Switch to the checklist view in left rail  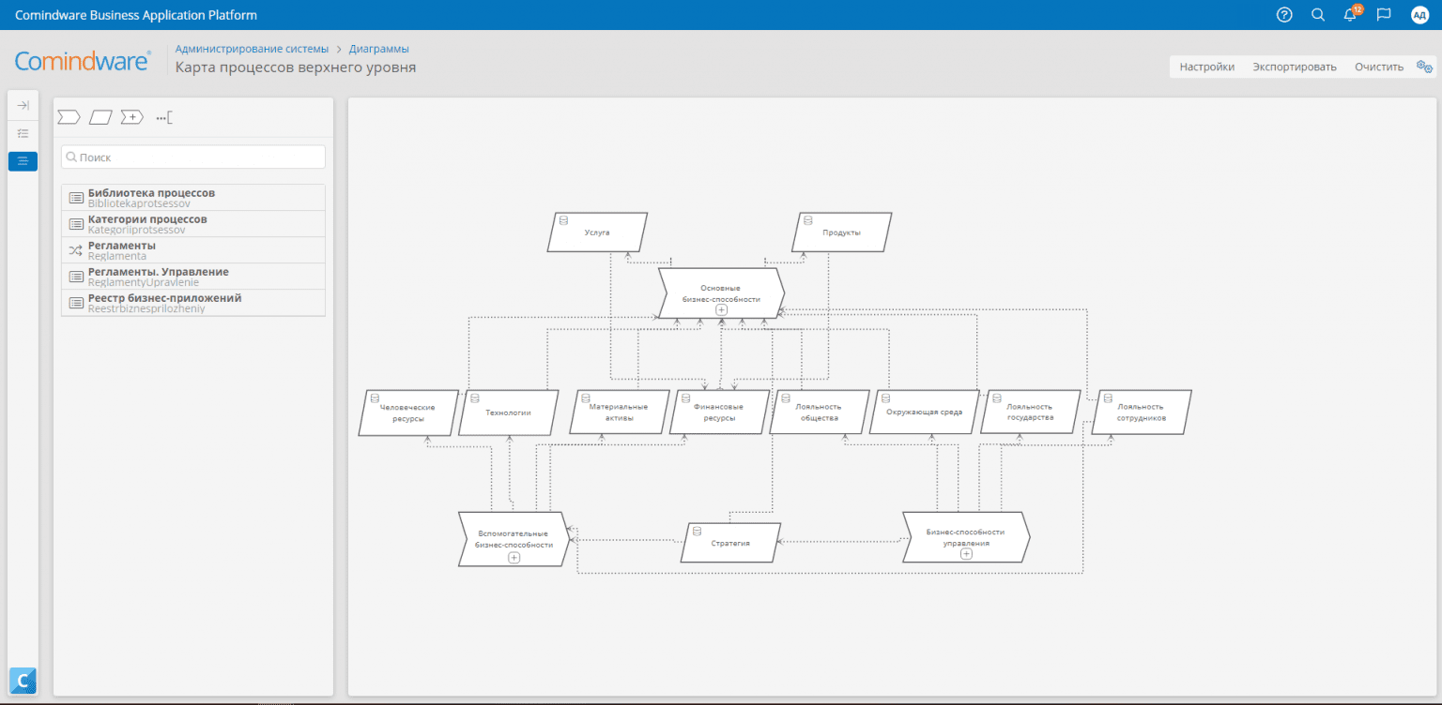pos(23,133)
